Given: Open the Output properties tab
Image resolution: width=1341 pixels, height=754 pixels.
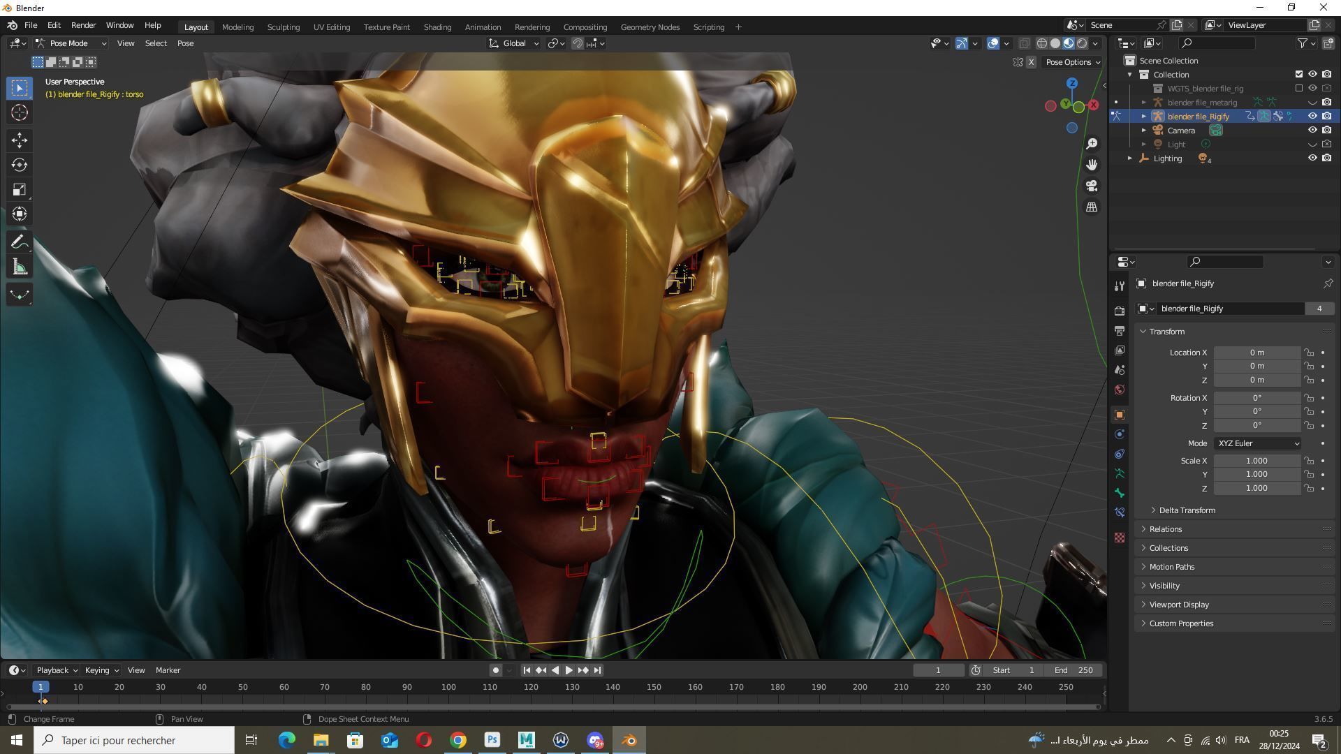Looking at the screenshot, I should [1120, 330].
